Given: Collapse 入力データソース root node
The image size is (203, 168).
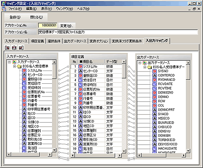Looking at the screenshot, I should pos(9,62).
